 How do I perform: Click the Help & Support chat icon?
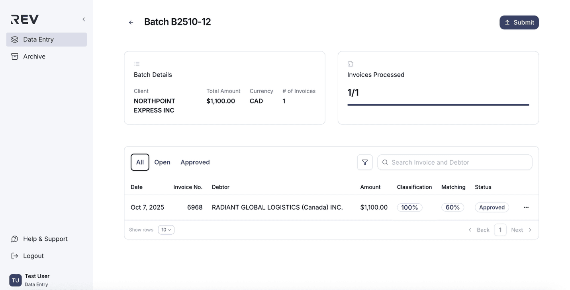tap(15, 239)
